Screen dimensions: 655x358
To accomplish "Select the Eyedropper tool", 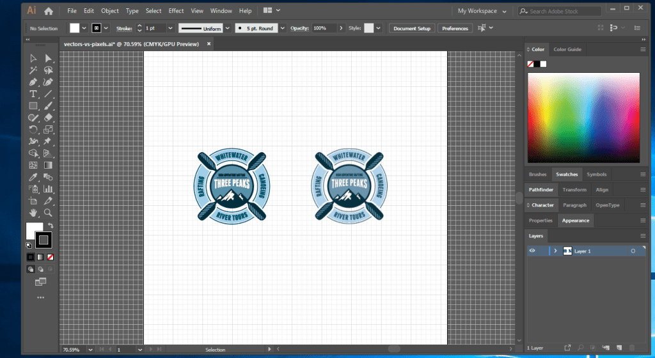I will [33, 176].
